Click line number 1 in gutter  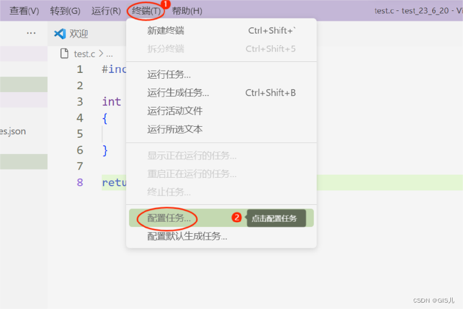coord(80,69)
